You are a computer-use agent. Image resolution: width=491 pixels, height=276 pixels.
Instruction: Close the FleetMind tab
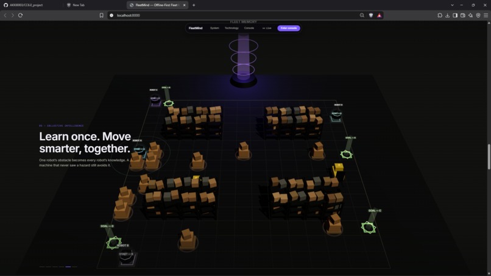pos(184,5)
